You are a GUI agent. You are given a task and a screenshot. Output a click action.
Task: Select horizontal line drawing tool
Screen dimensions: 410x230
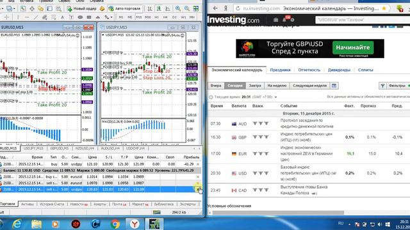point(27,17)
